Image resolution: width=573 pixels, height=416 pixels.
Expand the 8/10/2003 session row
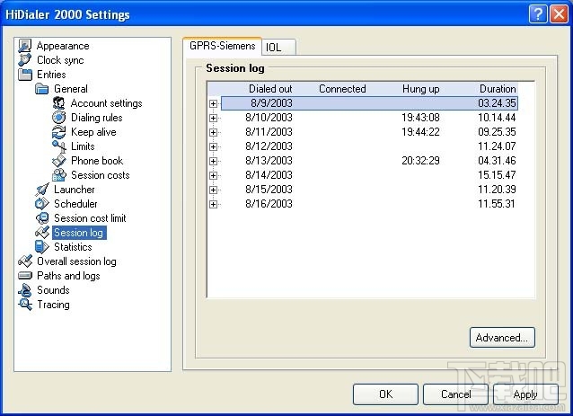213,118
